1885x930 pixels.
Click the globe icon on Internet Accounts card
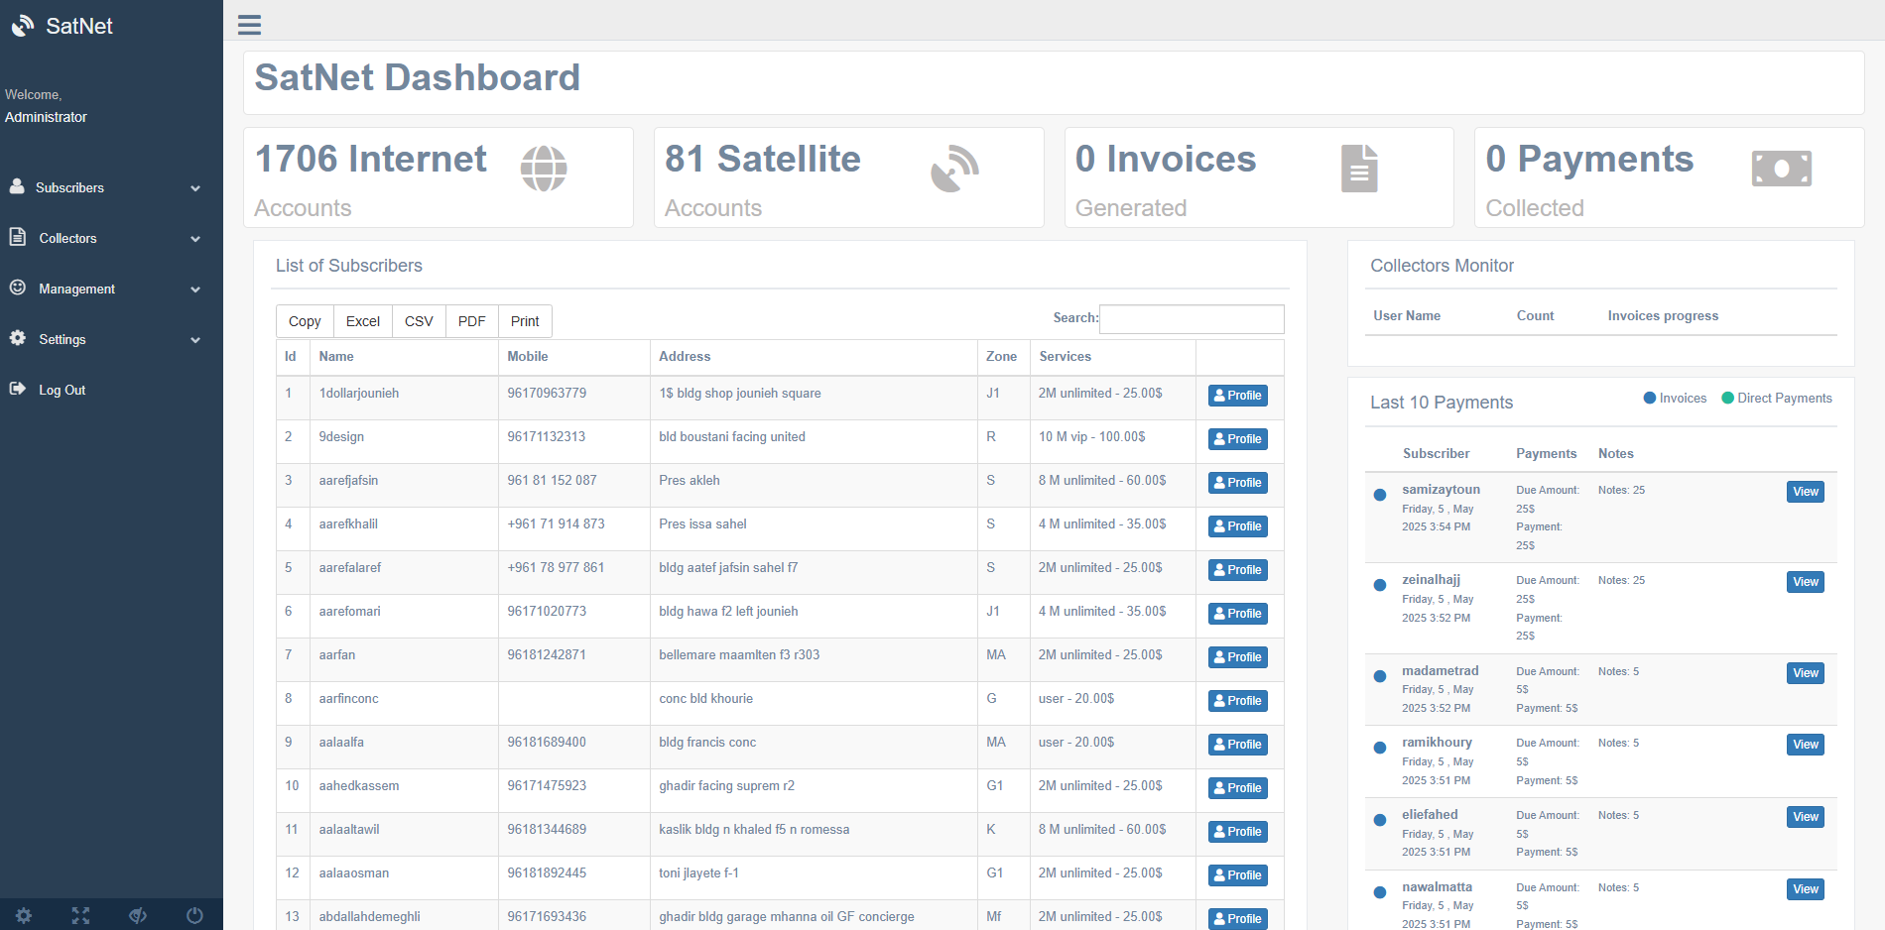544,169
